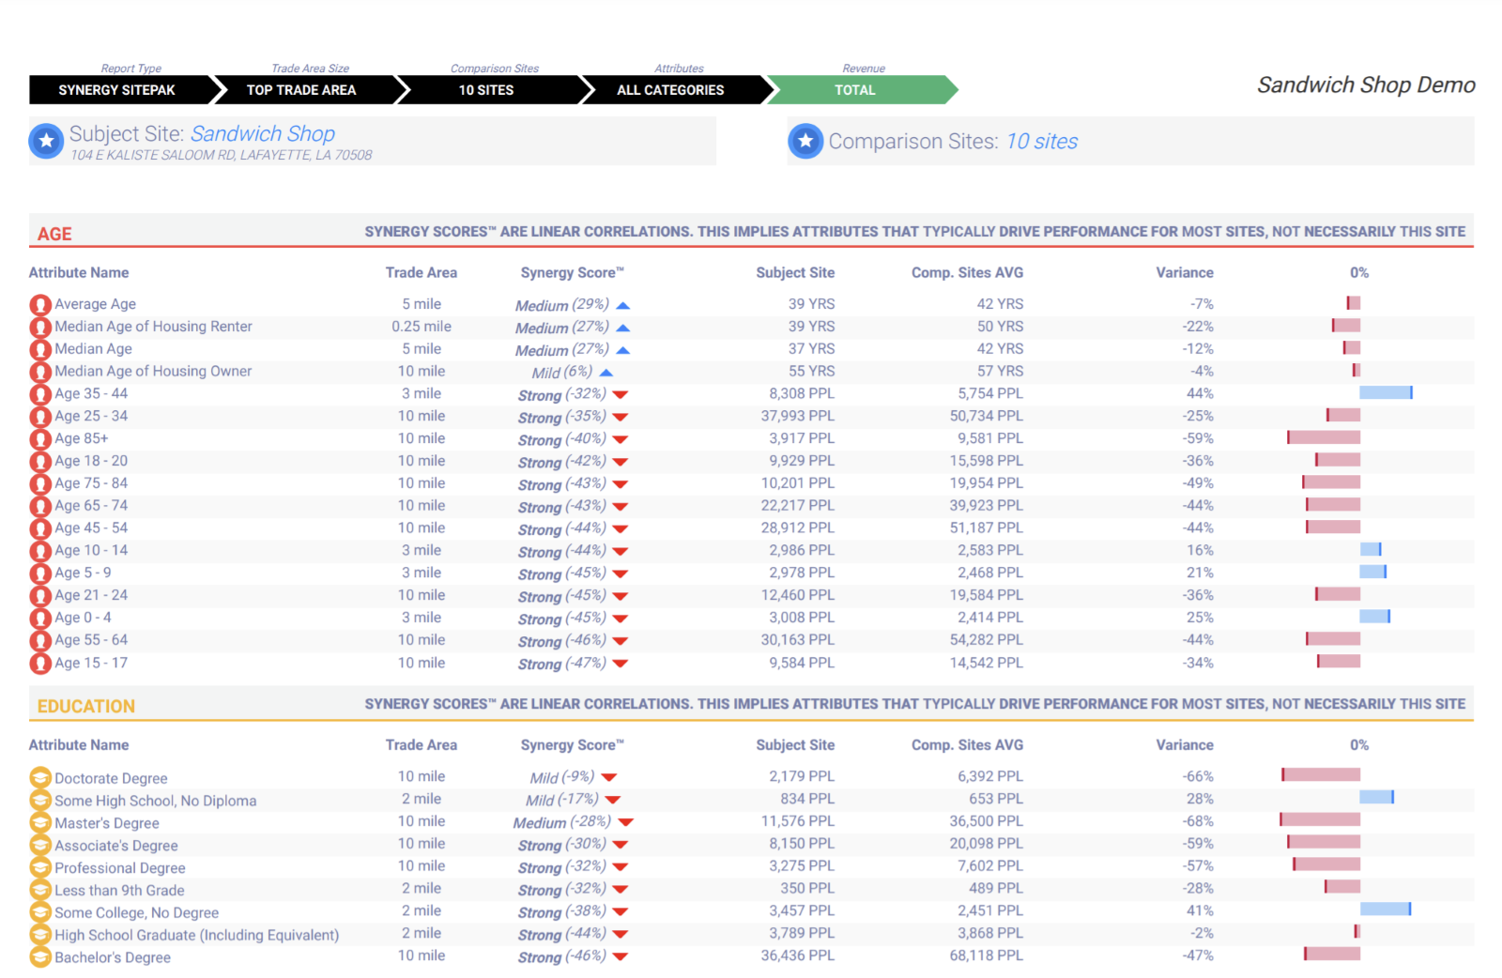Viewport: 1502px width, 978px height.
Task: Click the 21% variance for Age 5 - 9
Action: click(x=1200, y=573)
